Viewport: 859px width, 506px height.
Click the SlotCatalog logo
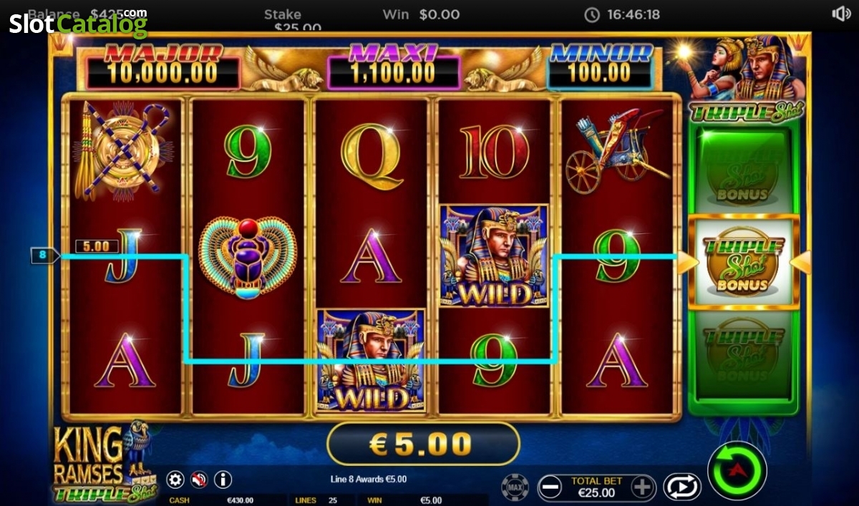point(78,22)
